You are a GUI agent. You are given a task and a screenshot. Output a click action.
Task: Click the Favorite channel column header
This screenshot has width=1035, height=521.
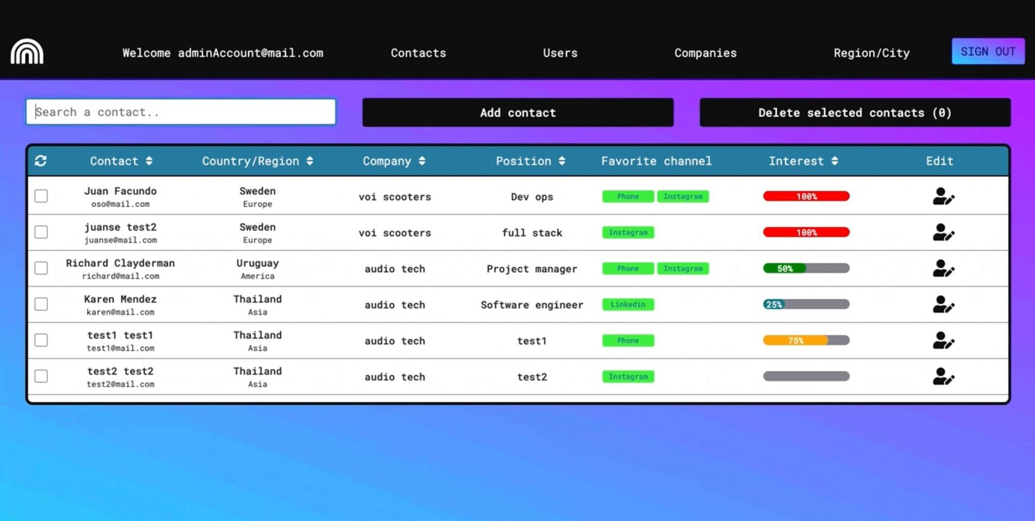(657, 161)
